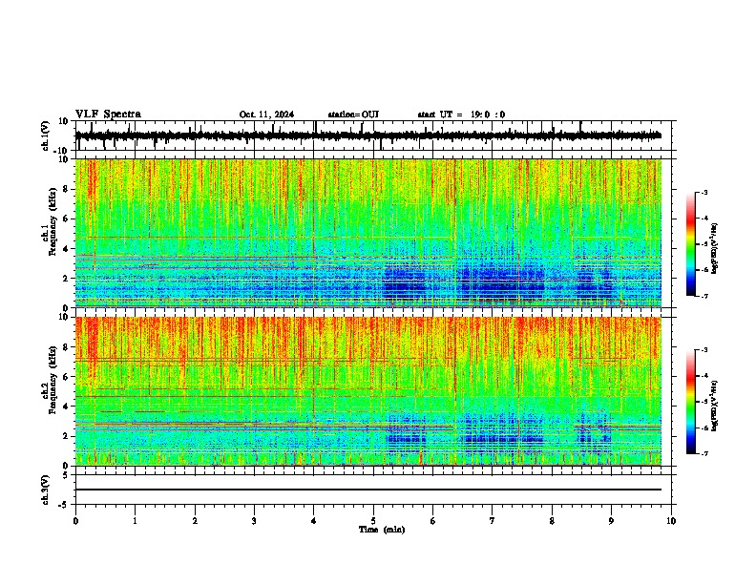Image resolution: width=756 pixels, height=584 pixels.
Task: Click the "-7" tick on ch.1 colorbar
Action: [x=704, y=297]
